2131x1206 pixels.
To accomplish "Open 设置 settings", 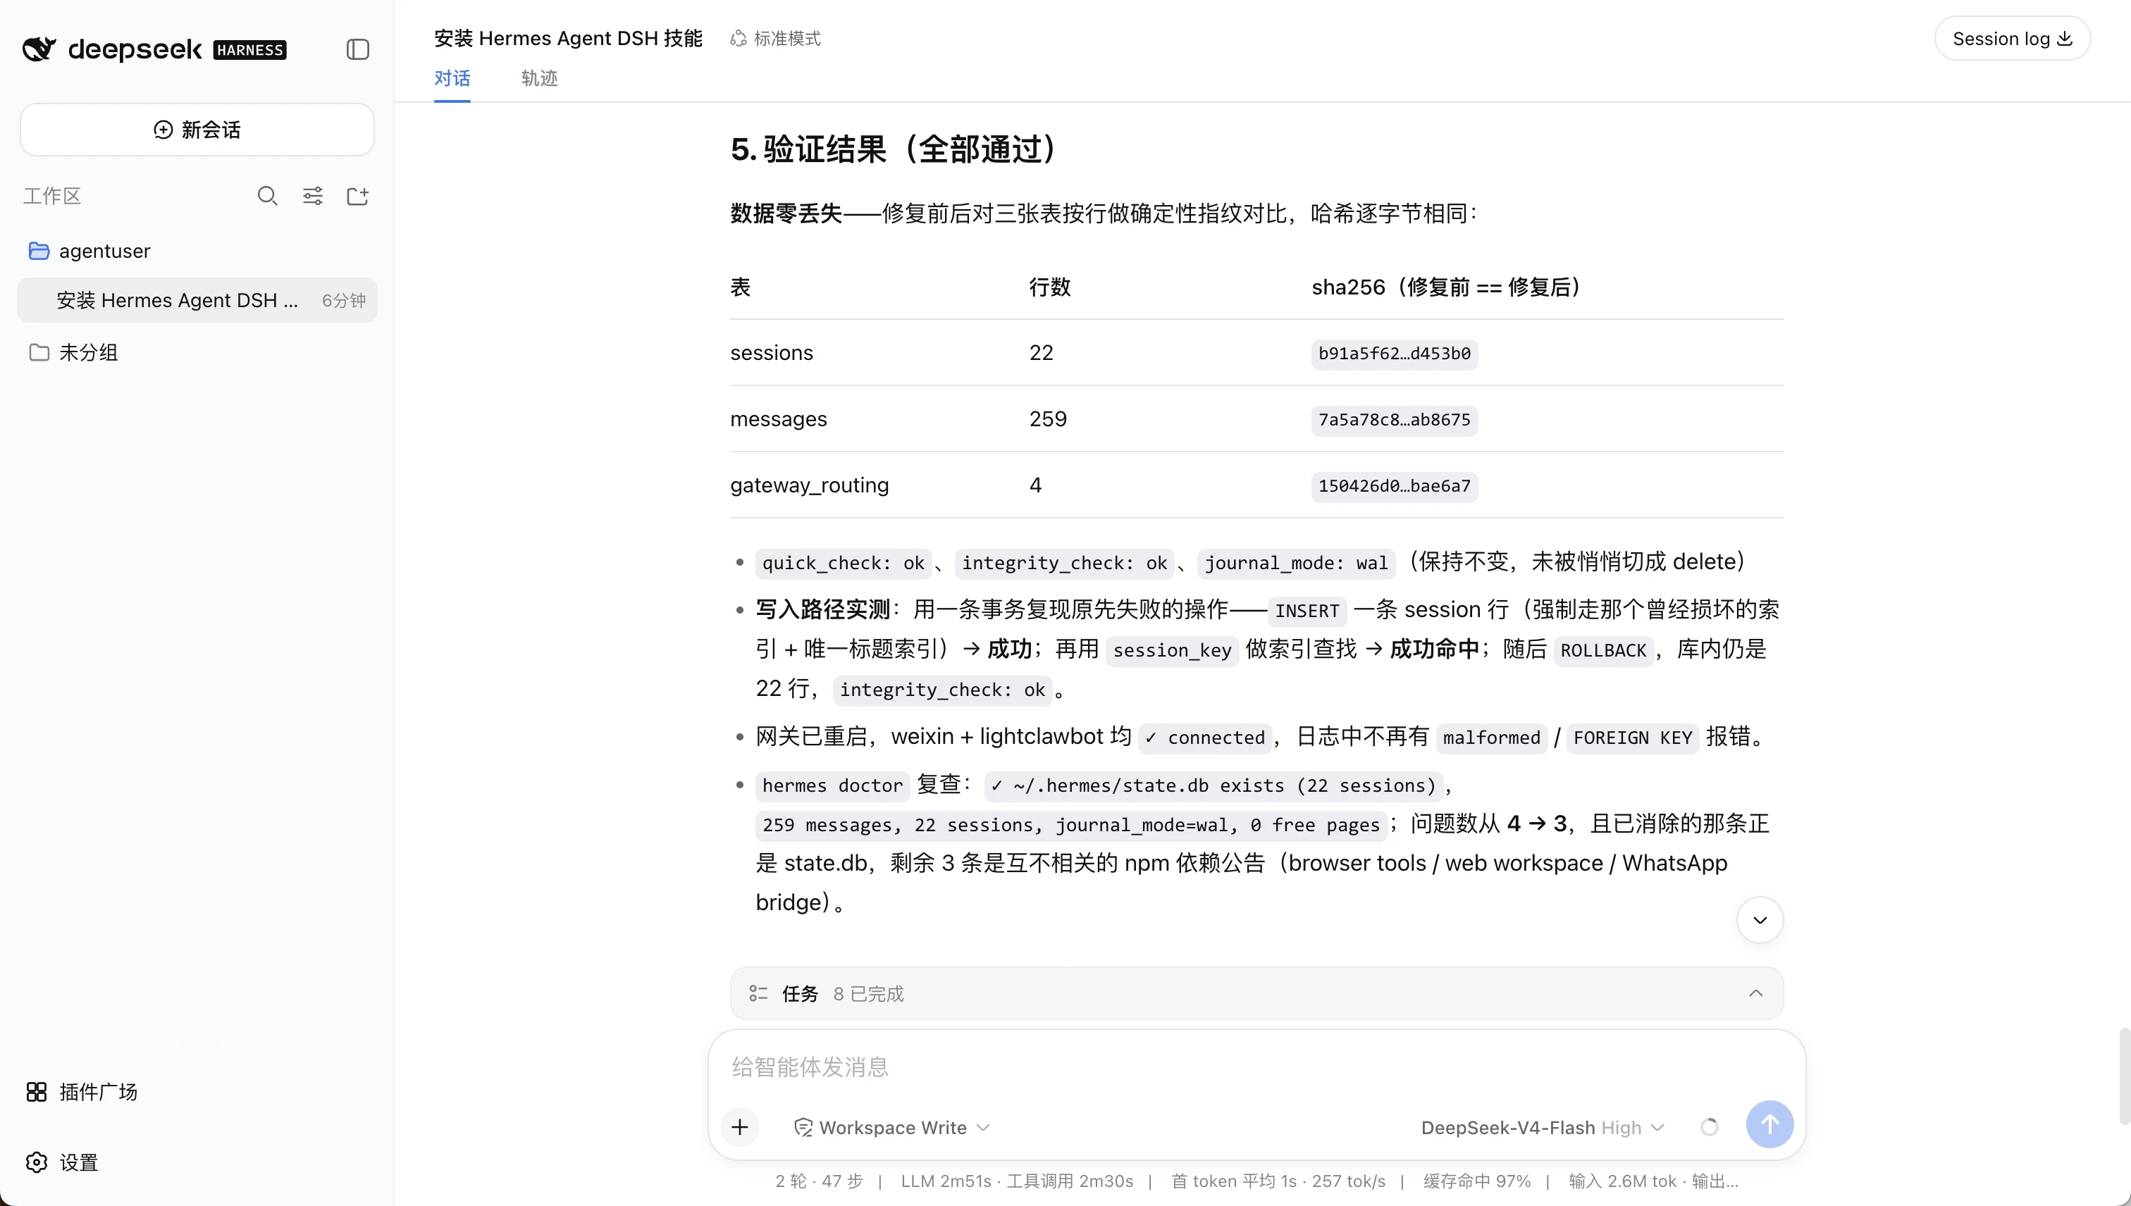I will point(62,1162).
